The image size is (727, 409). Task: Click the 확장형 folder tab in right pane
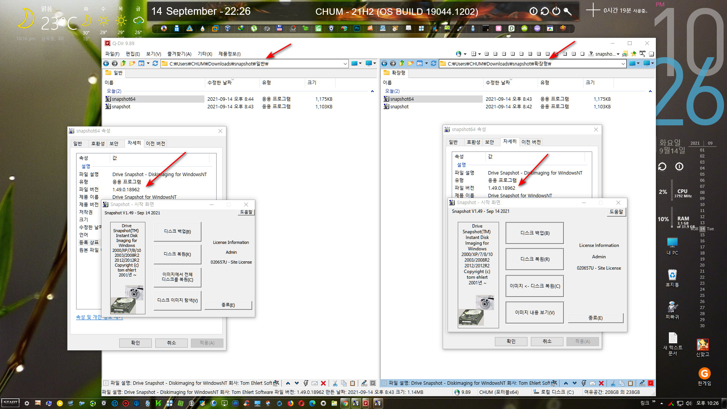tap(395, 73)
